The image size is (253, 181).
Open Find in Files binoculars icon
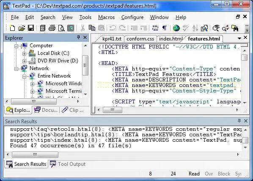tap(235, 28)
